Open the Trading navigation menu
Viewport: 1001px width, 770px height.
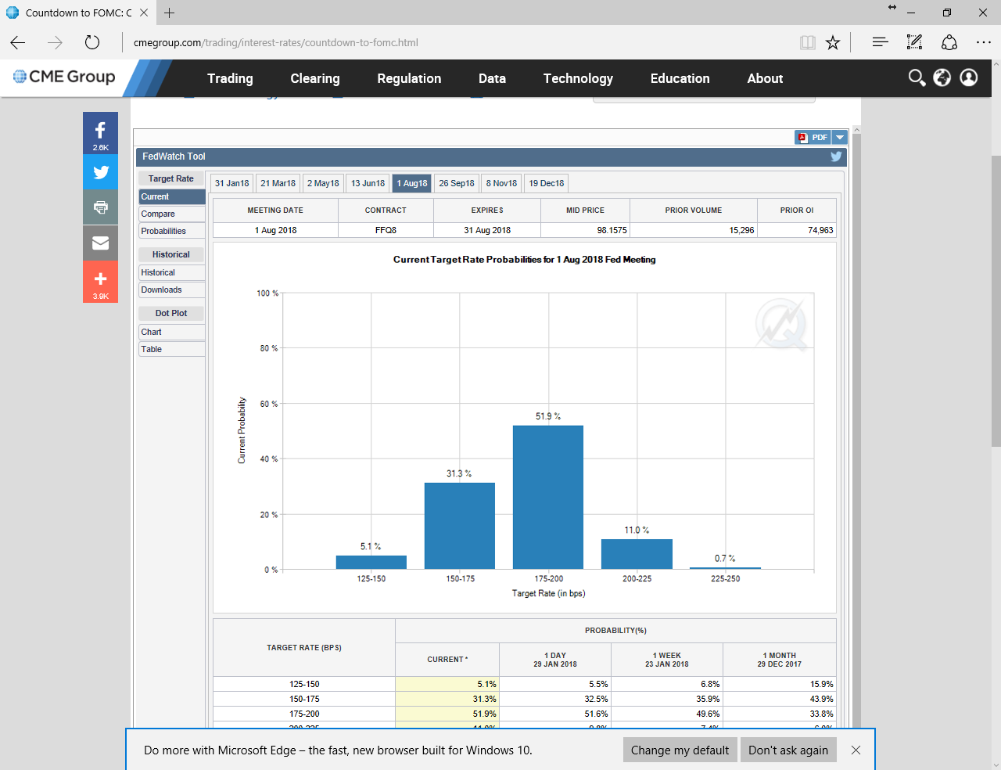point(230,78)
